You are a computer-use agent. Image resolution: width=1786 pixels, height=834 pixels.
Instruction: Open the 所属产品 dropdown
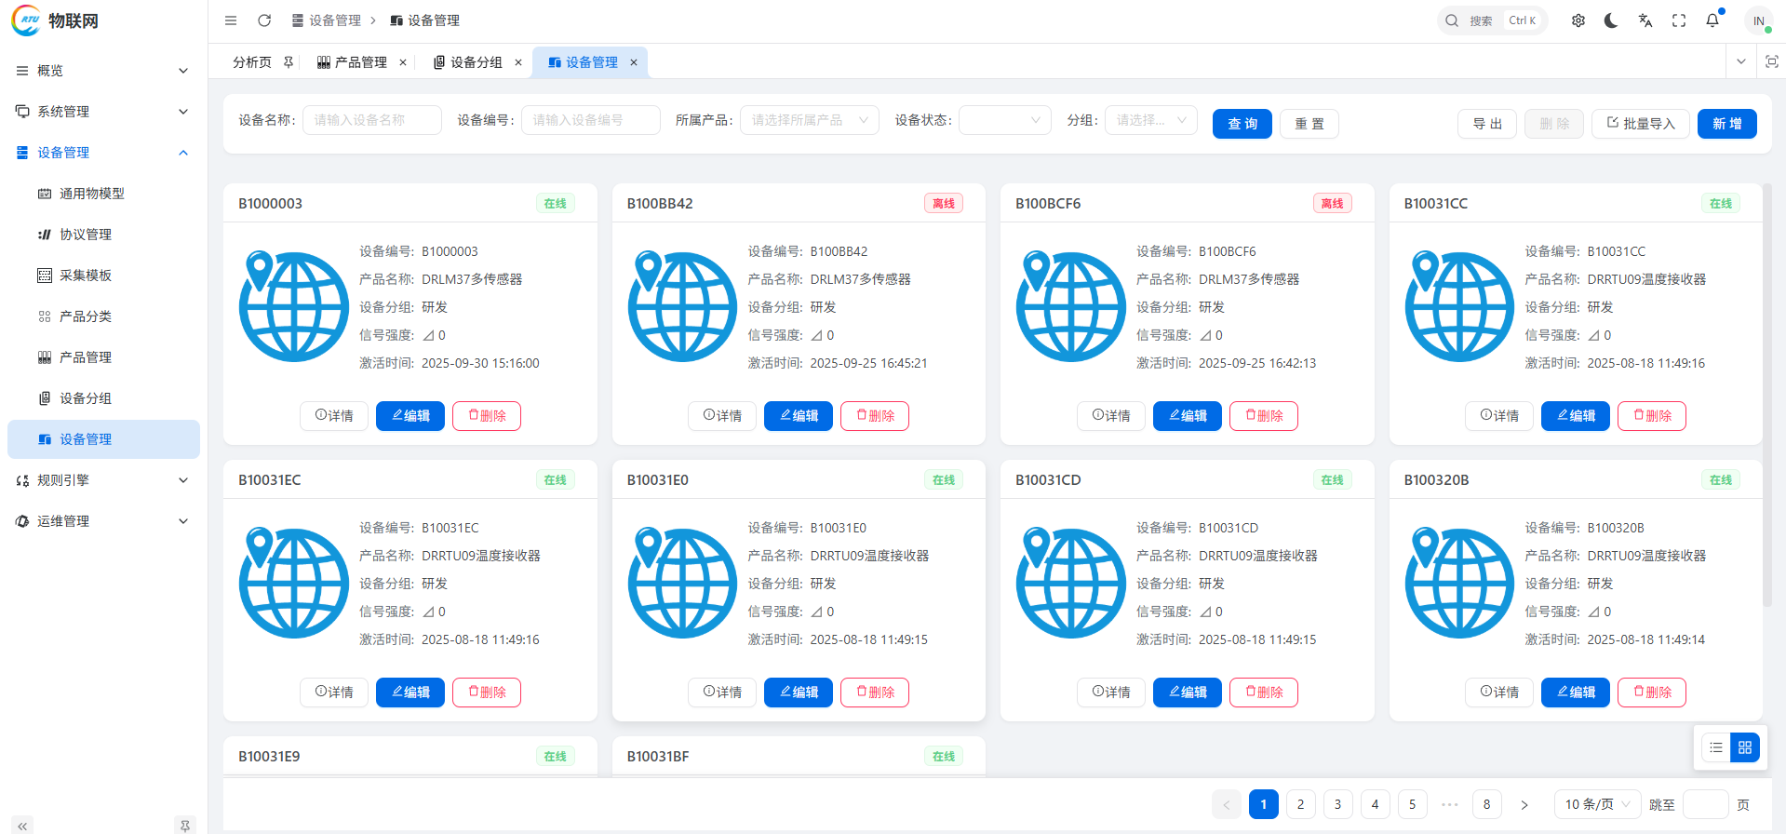click(809, 120)
